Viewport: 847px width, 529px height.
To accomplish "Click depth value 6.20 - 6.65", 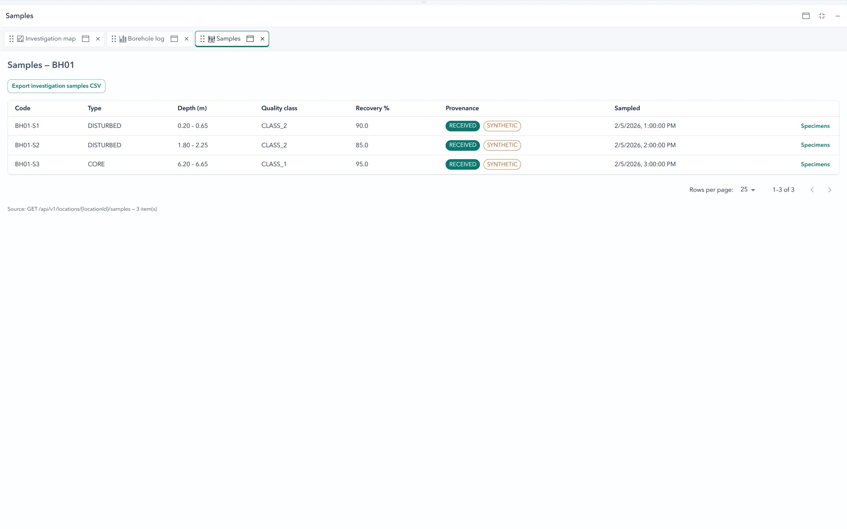I will click(x=193, y=164).
